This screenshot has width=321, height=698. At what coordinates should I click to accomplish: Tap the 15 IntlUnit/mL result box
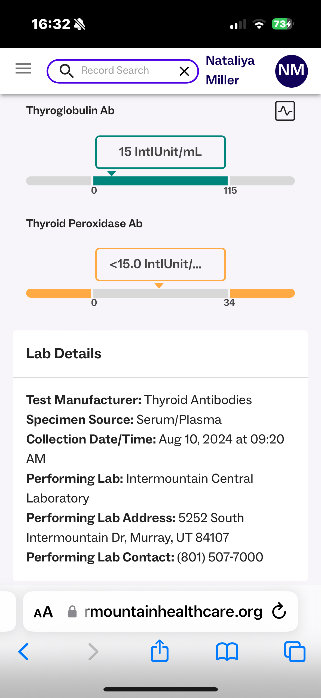tap(160, 152)
